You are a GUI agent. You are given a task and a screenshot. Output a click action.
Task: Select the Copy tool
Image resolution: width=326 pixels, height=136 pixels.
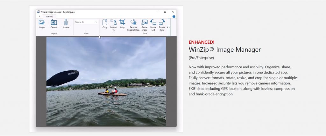coord(105,24)
